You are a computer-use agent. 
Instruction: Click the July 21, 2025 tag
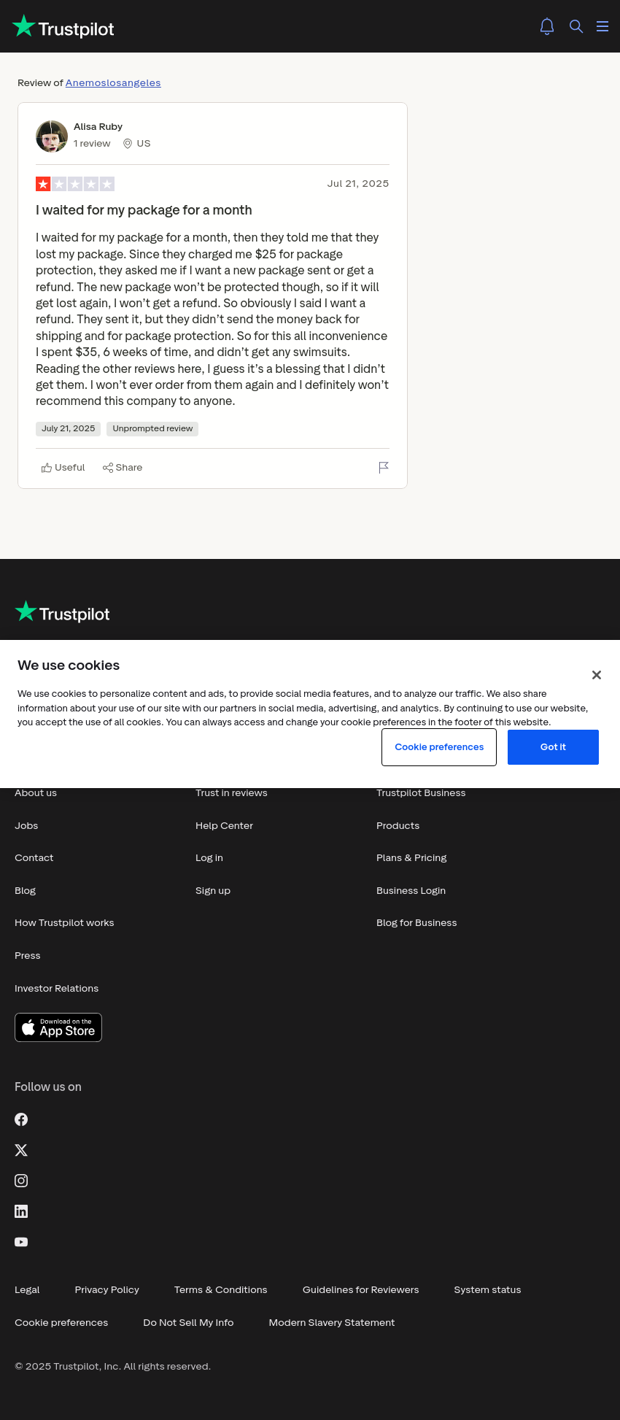coord(69,429)
